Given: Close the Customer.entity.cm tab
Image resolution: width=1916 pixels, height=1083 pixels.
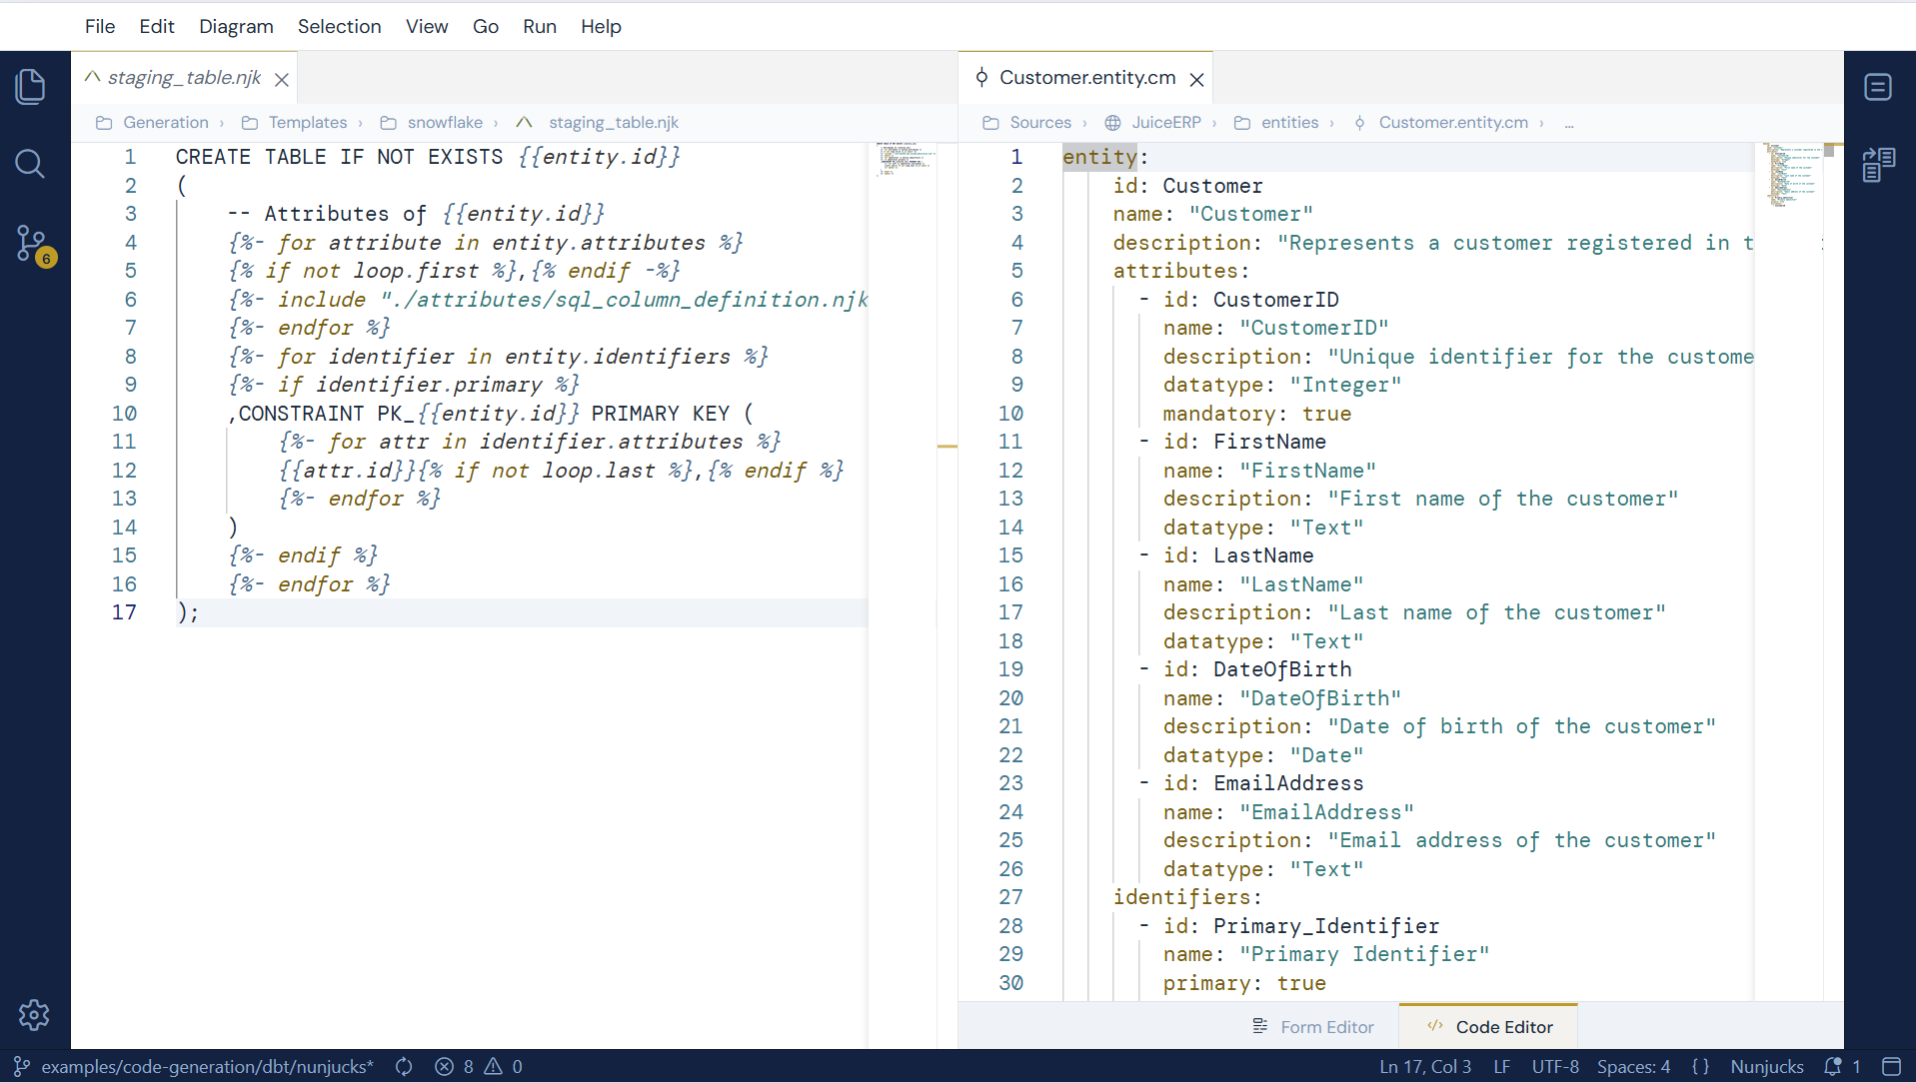Looking at the screenshot, I should (x=1196, y=79).
